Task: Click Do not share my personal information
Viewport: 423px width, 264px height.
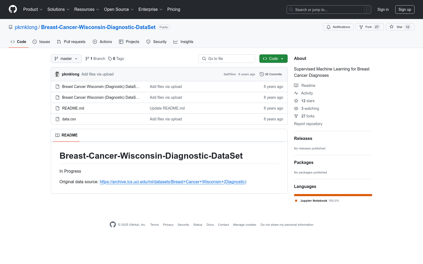Action: pos(287,225)
